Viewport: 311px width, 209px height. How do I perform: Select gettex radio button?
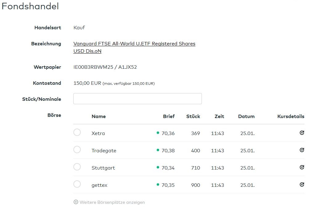(77, 184)
